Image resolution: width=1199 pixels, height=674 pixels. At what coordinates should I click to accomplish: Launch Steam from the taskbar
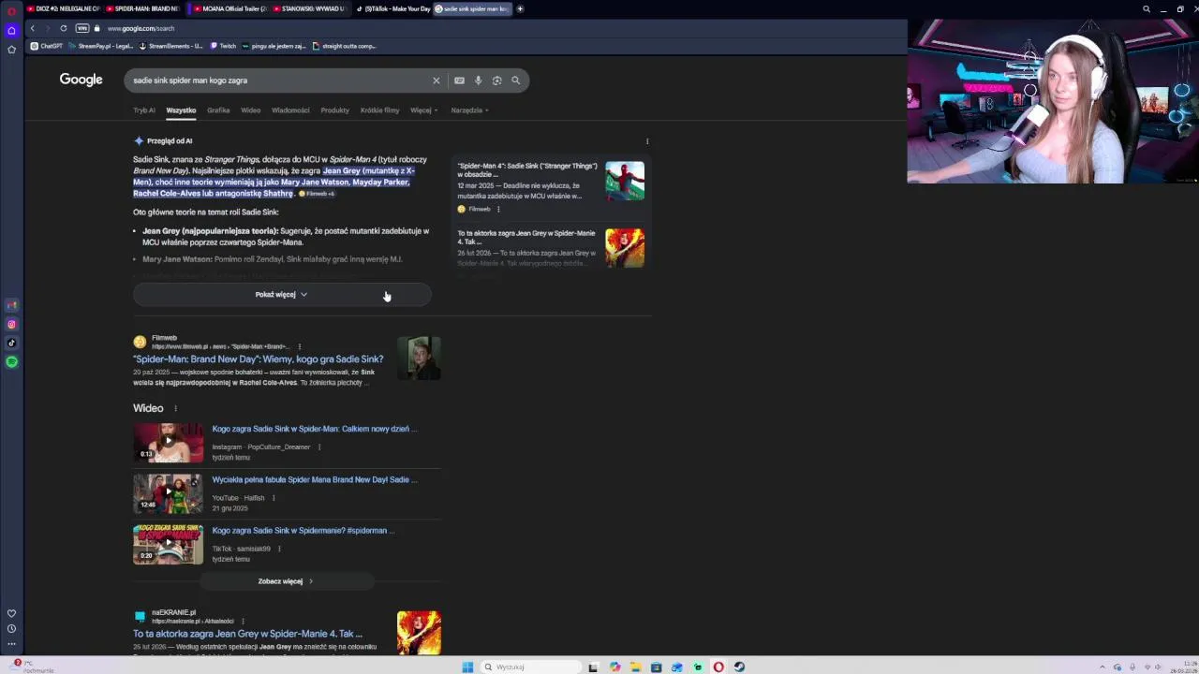coord(739,667)
